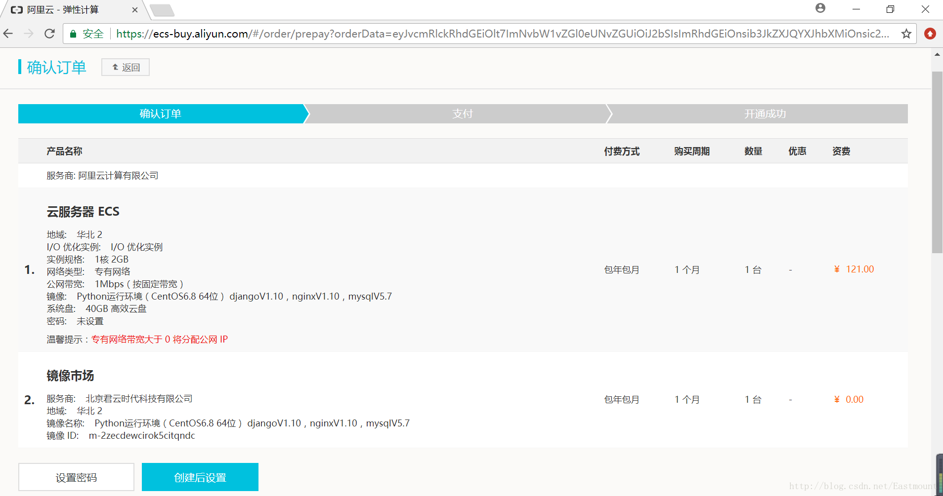This screenshot has height=496, width=943.
Task: Click the 云服务器 ECS heading
Action: 83,212
